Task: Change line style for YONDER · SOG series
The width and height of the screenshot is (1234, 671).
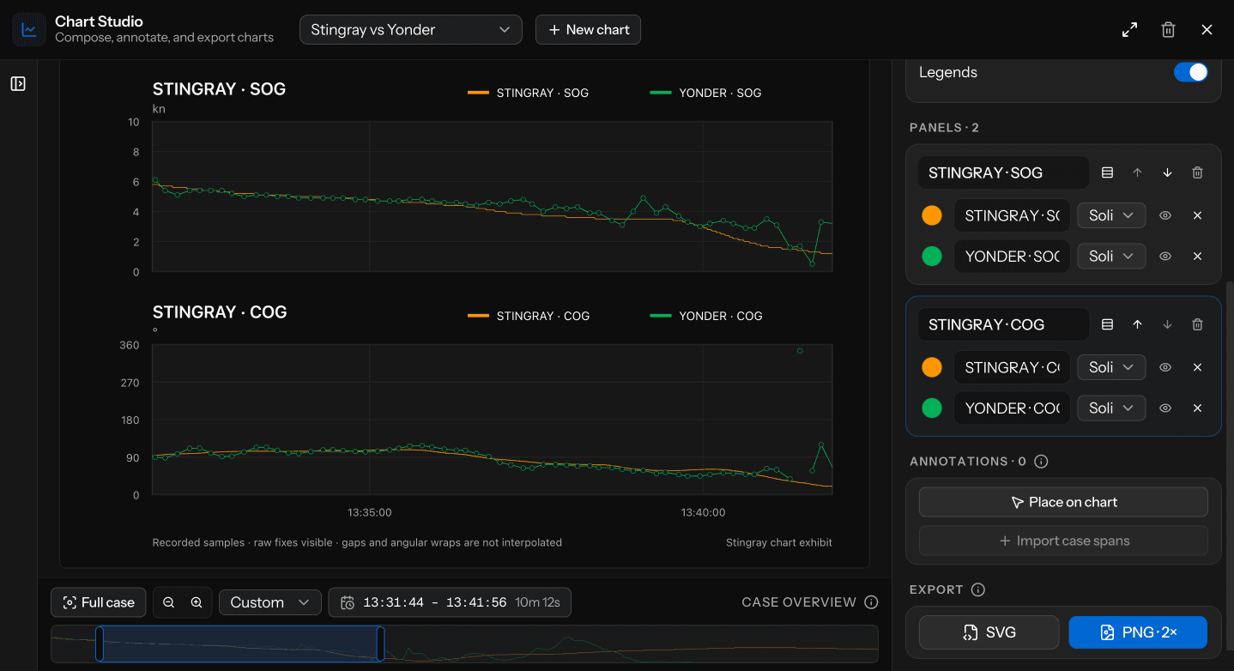Action: (1112, 256)
